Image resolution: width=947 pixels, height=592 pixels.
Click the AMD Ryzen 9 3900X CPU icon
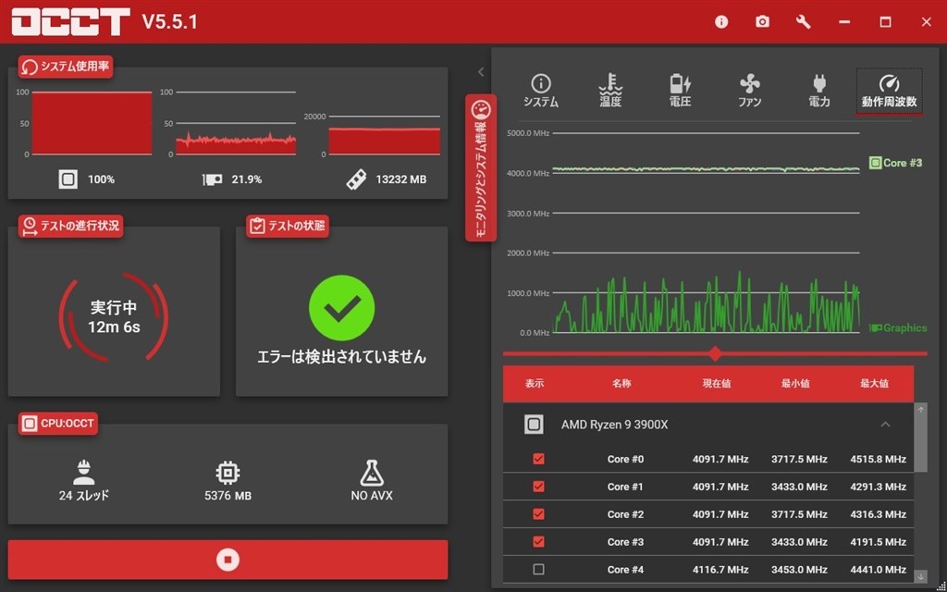tap(534, 425)
